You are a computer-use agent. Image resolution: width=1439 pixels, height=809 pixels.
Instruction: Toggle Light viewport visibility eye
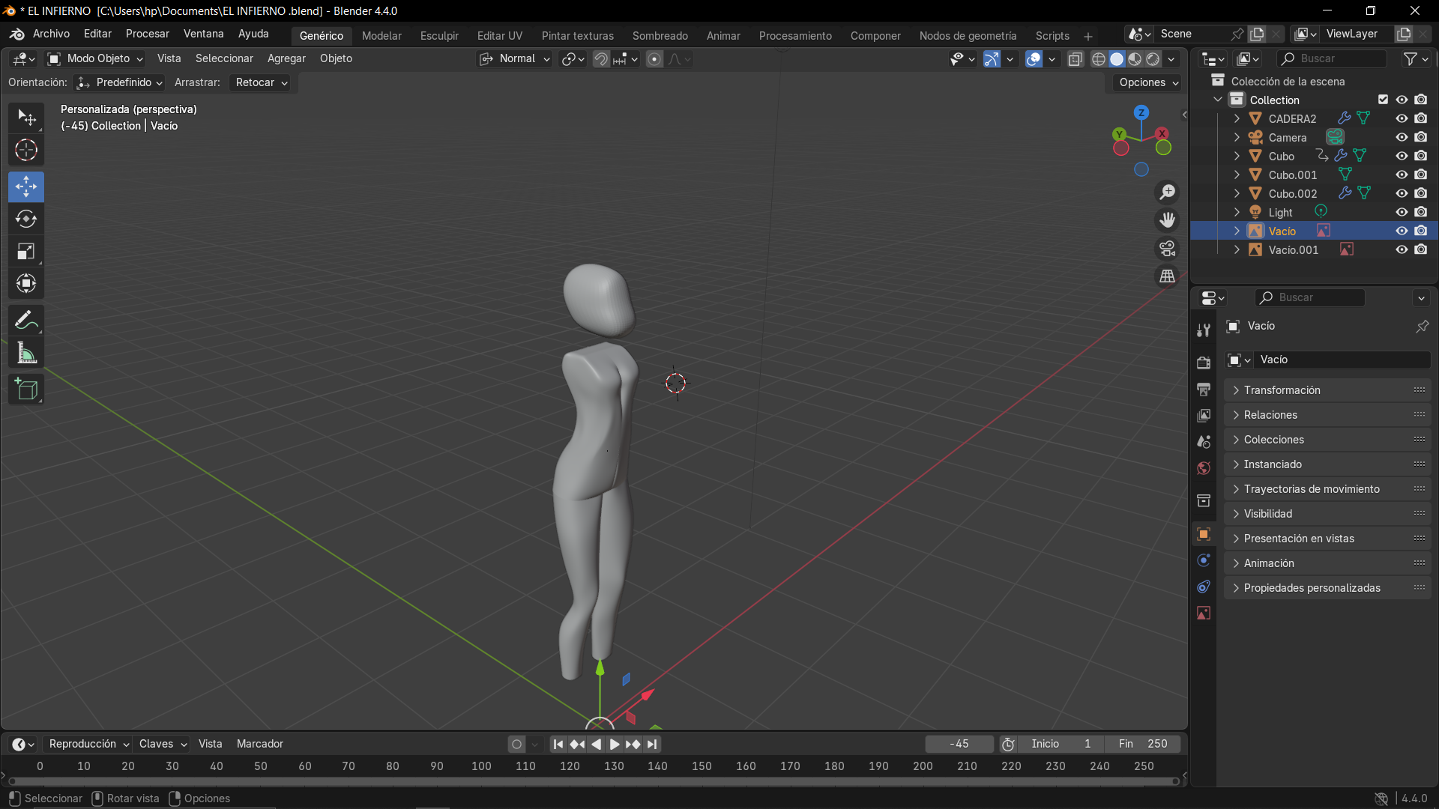[x=1402, y=212]
